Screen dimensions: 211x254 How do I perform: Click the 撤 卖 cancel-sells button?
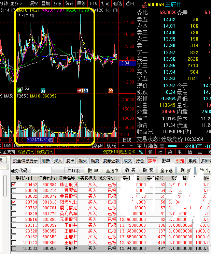148,170
